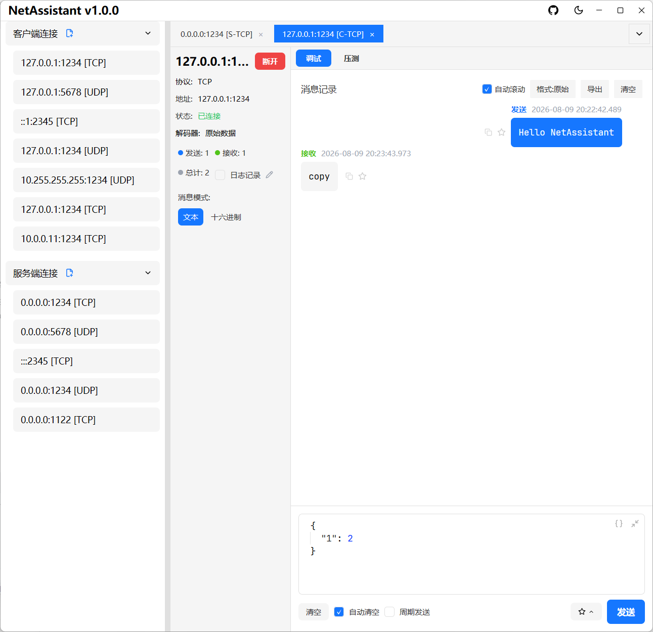Copy the received 'copy' message

[349, 176]
